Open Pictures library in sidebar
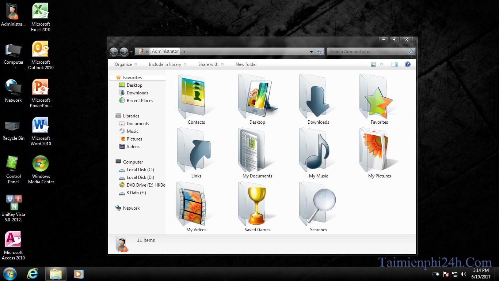 tap(134, 139)
